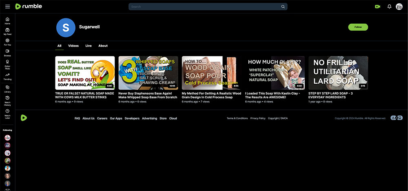Open FAQ footer link
The width and height of the screenshot is (408, 191).
pyautogui.click(x=77, y=118)
